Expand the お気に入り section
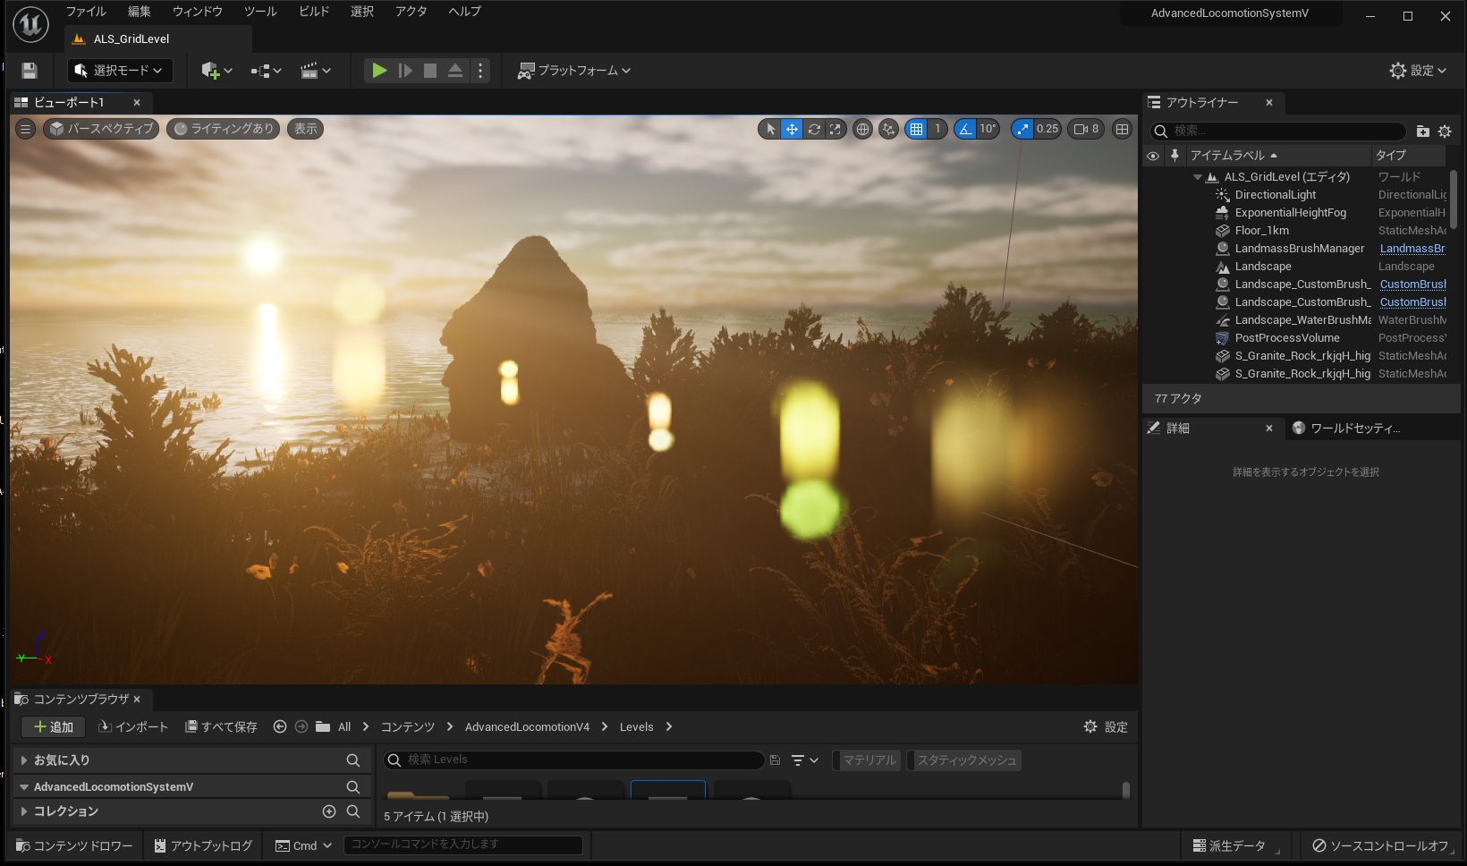 coord(24,760)
